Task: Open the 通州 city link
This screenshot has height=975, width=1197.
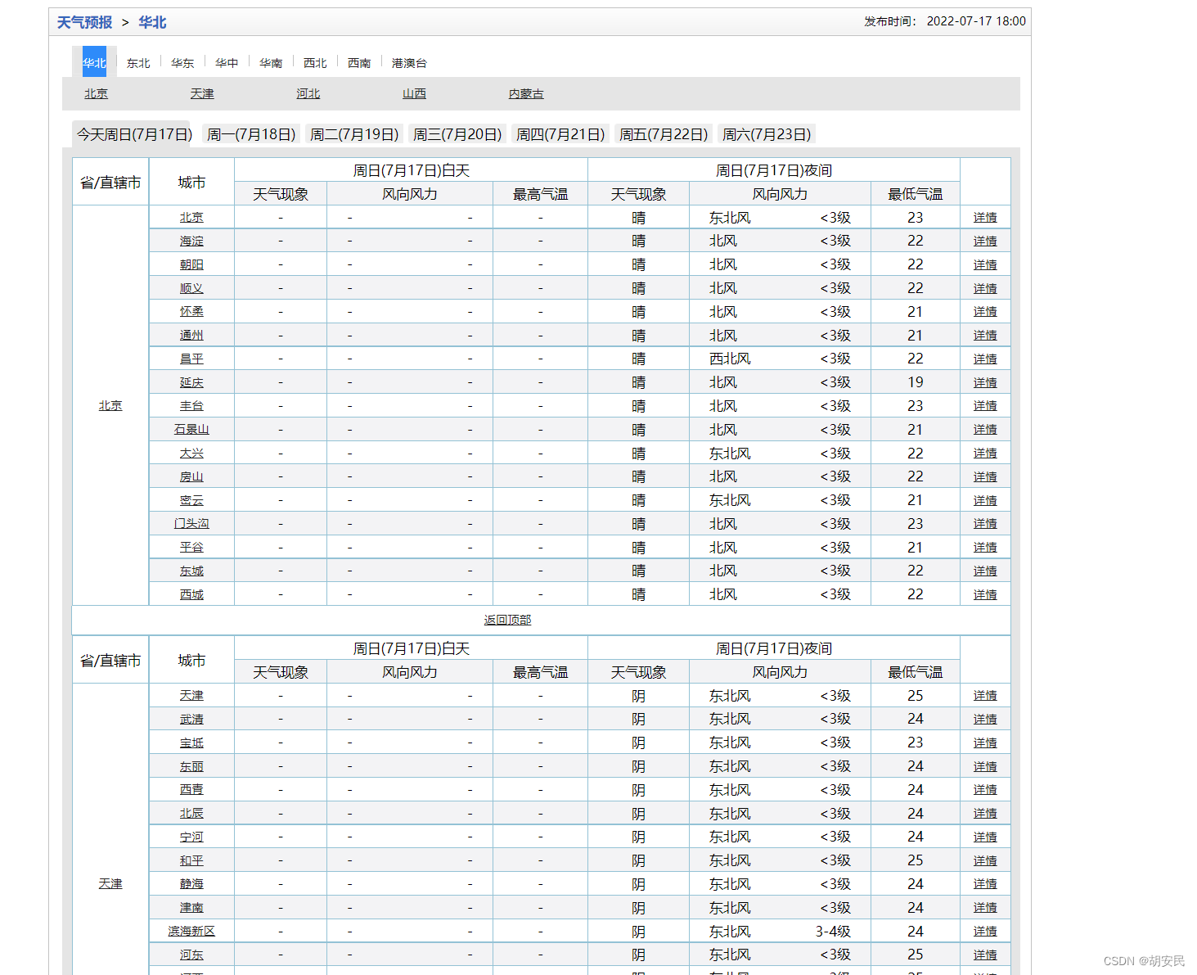Action: pyautogui.click(x=191, y=336)
